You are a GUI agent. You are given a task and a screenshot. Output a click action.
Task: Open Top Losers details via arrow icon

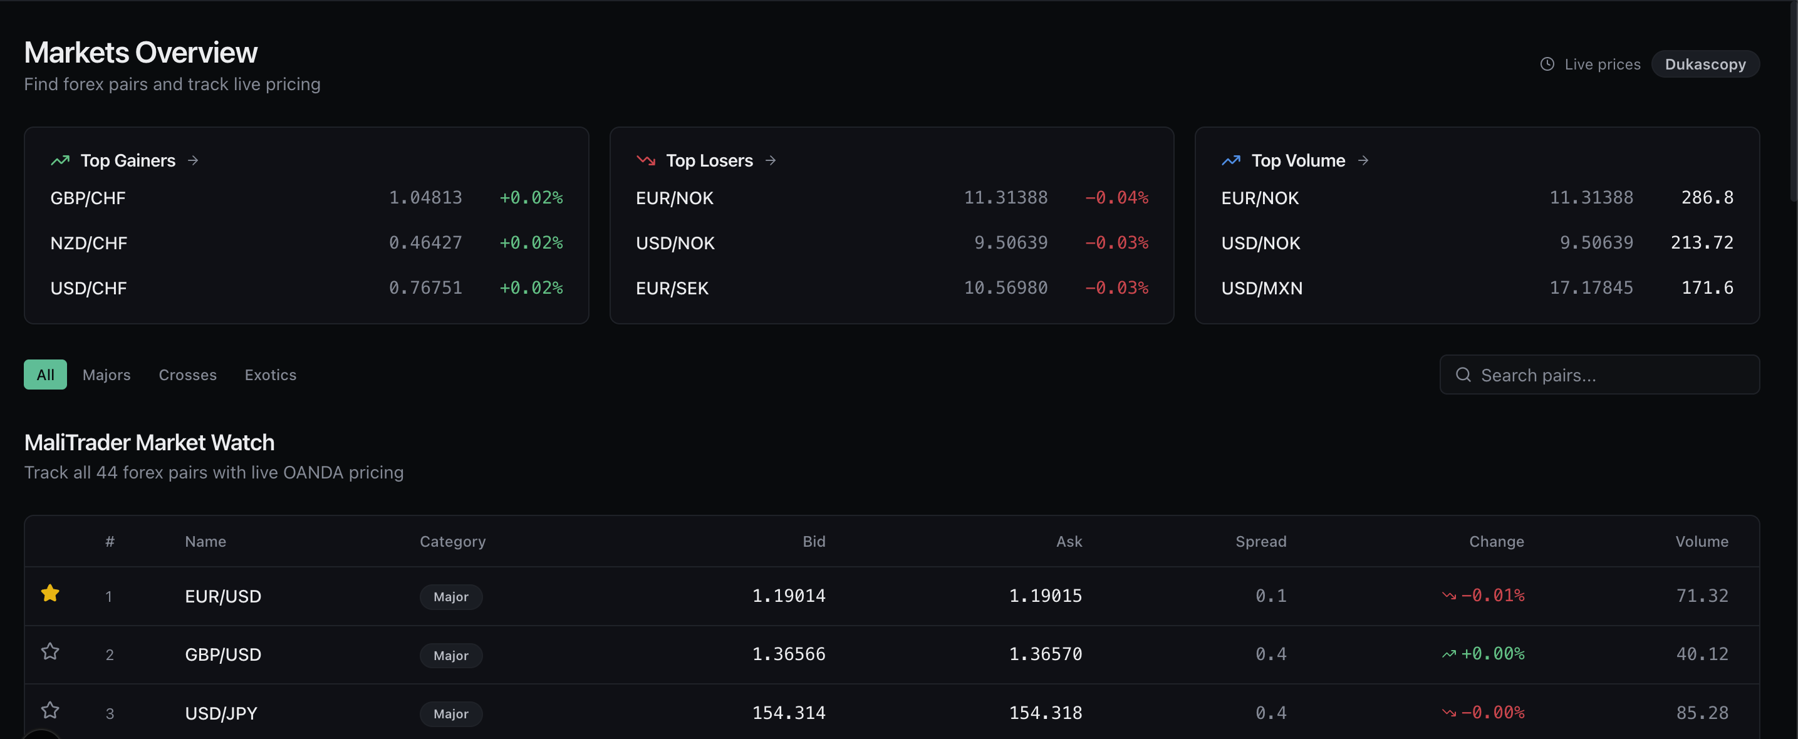coord(771,160)
